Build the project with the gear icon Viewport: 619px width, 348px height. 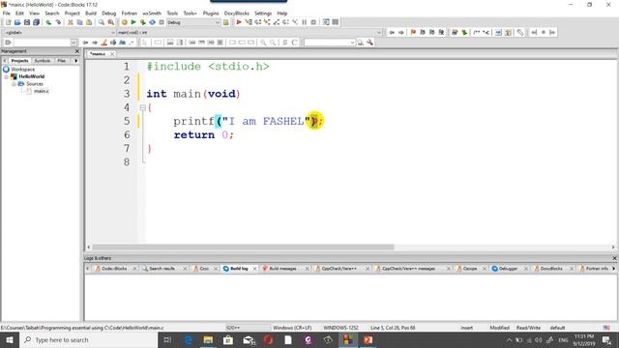tap(125, 22)
